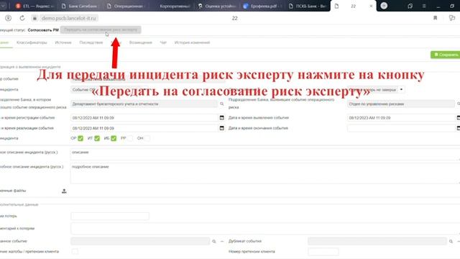Enable the РР checkbox
The height and width of the screenshot is (259, 460).
(x=130, y=138)
